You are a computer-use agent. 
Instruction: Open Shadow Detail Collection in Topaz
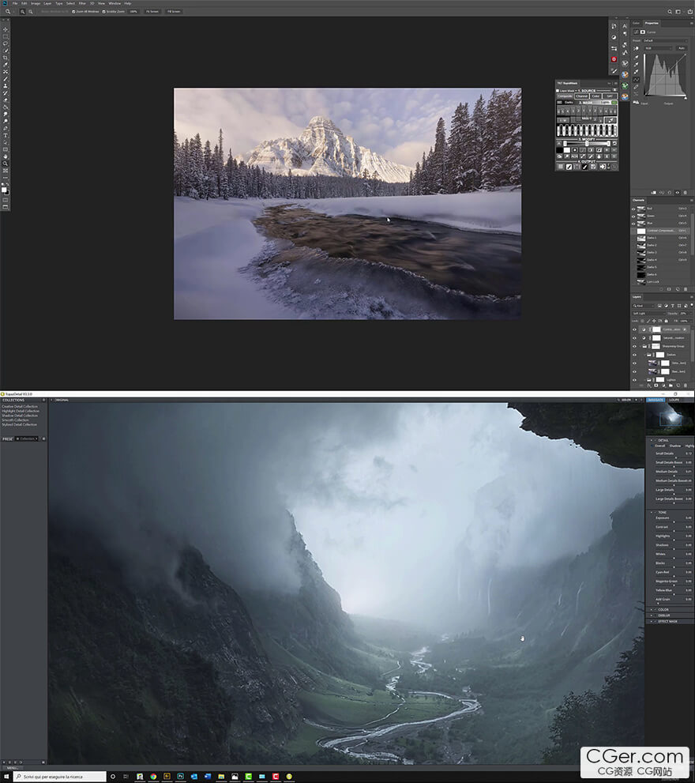(x=20, y=416)
